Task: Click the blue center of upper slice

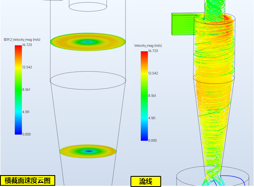Action: click(x=88, y=41)
